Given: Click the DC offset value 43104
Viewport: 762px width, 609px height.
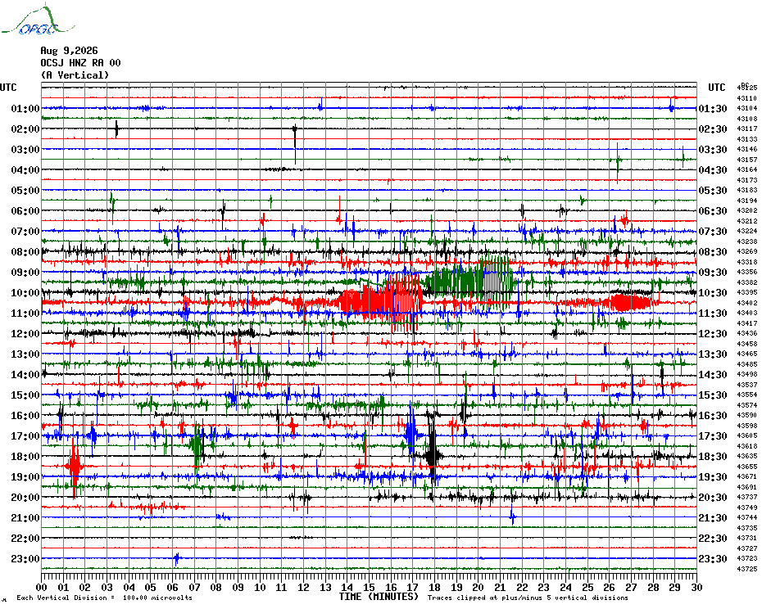Looking at the screenshot, I should (747, 108).
